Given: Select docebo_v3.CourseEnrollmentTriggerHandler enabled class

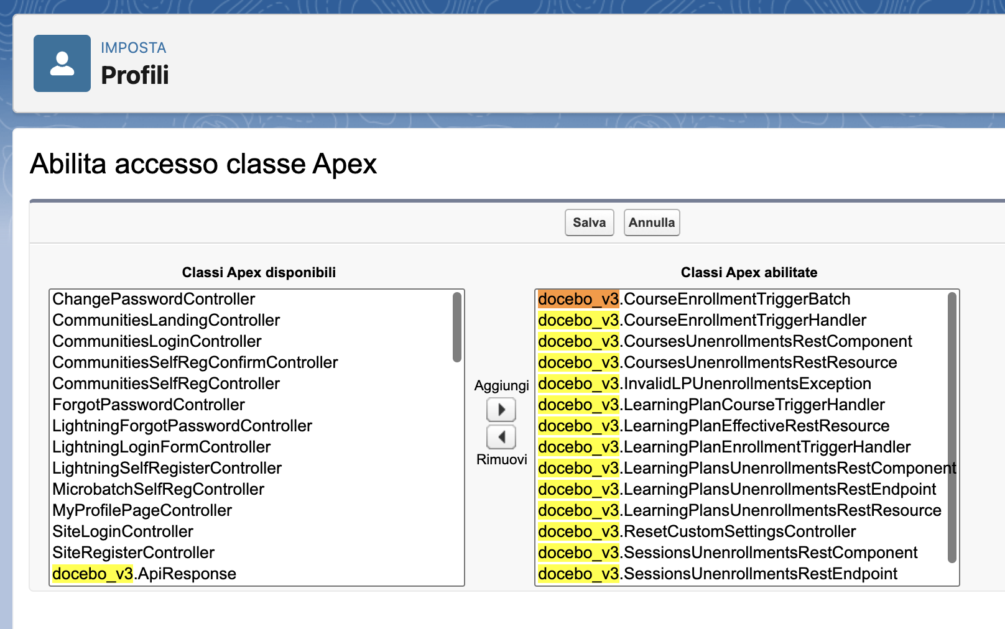Looking at the screenshot, I should [x=702, y=320].
